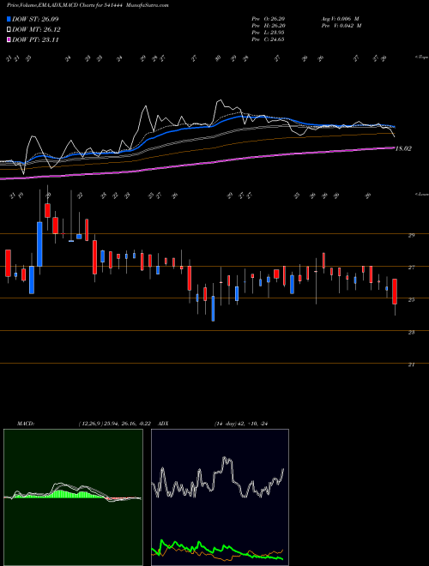
Task: Click the last red candlestick on the right
Action: 395,292
